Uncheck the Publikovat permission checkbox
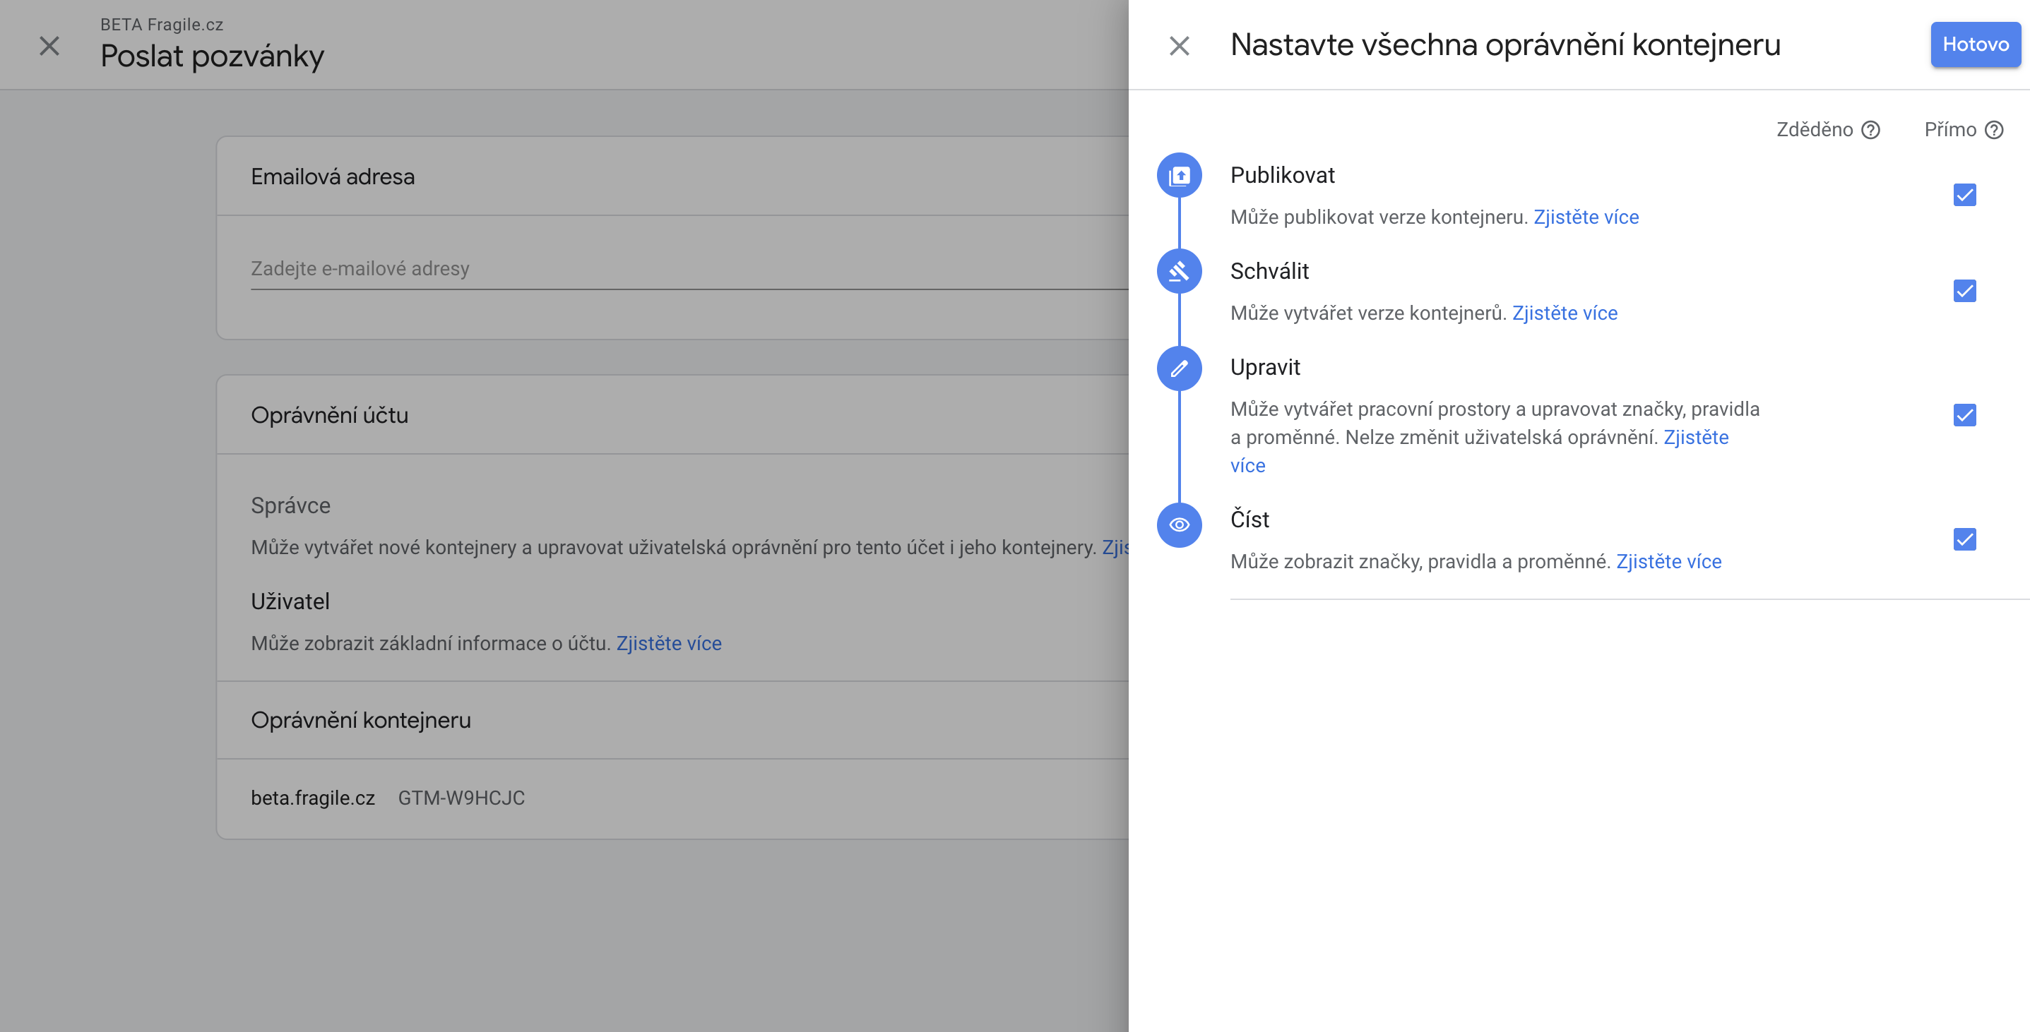This screenshot has width=2030, height=1032. [x=1964, y=195]
